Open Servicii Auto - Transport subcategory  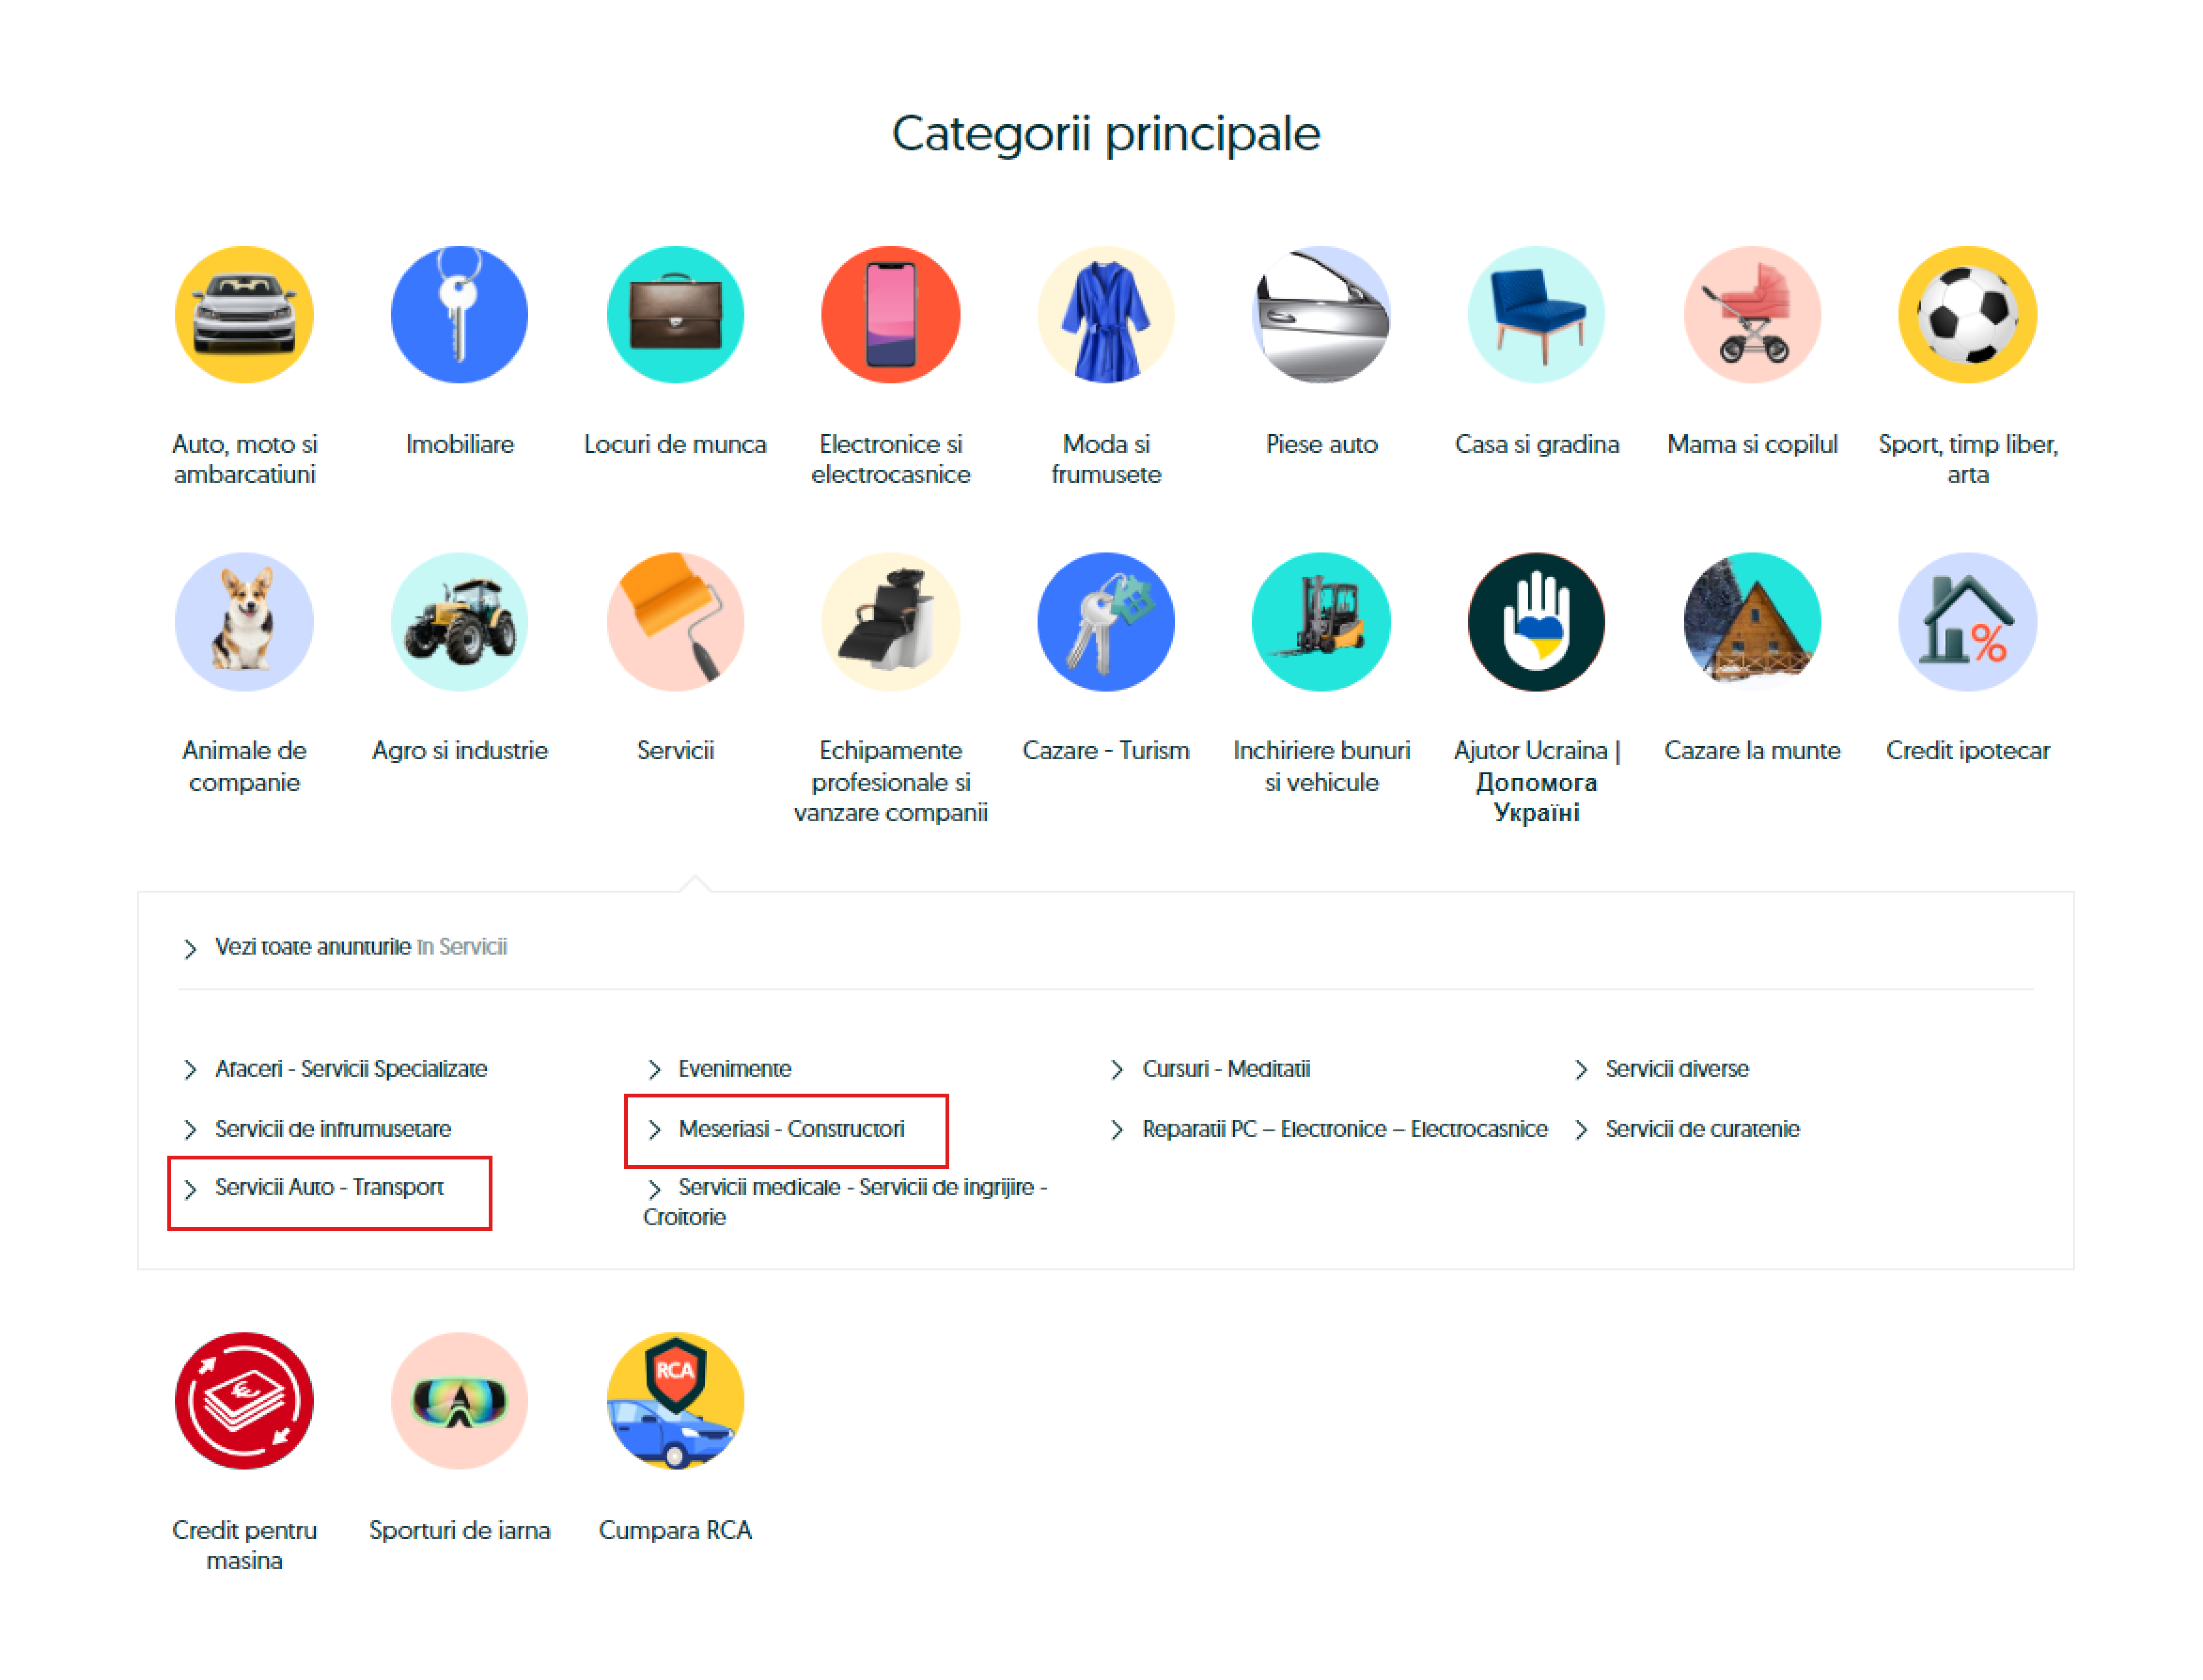(328, 1187)
